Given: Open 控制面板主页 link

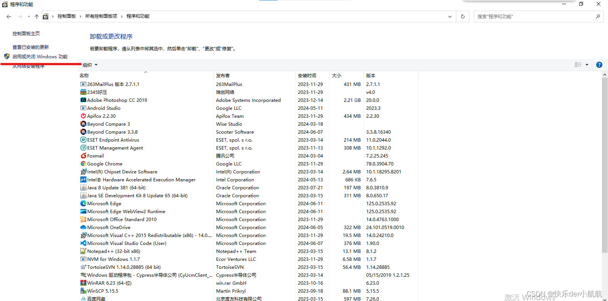Looking at the screenshot, I should (x=26, y=33).
